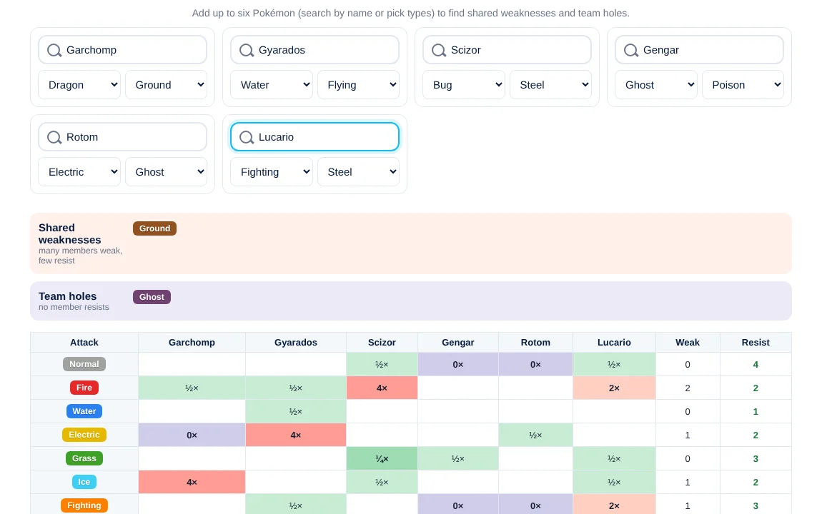
Task: Click the Gyarados column header
Action: click(x=296, y=343)
